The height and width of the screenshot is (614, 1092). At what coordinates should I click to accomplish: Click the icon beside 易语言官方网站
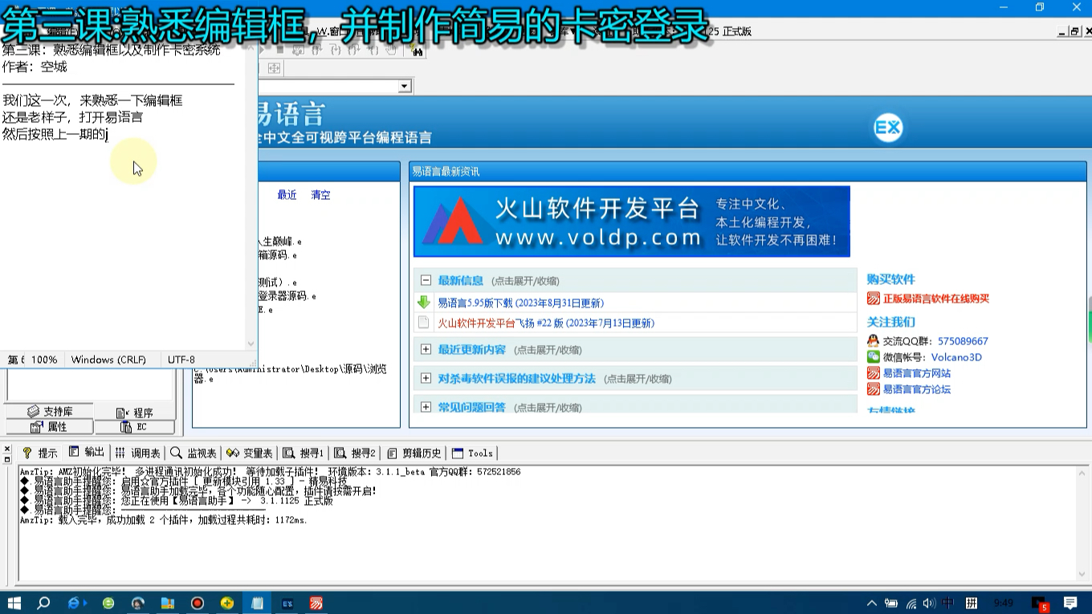(873, 373)
